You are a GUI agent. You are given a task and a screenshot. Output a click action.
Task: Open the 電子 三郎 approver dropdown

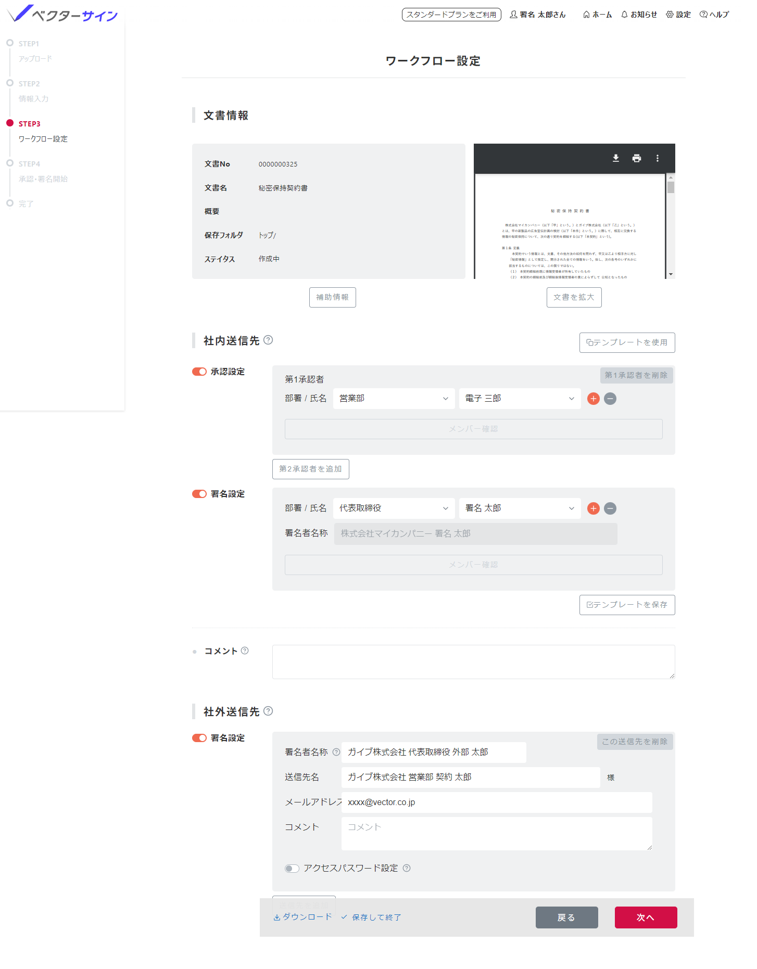[520, 399]
